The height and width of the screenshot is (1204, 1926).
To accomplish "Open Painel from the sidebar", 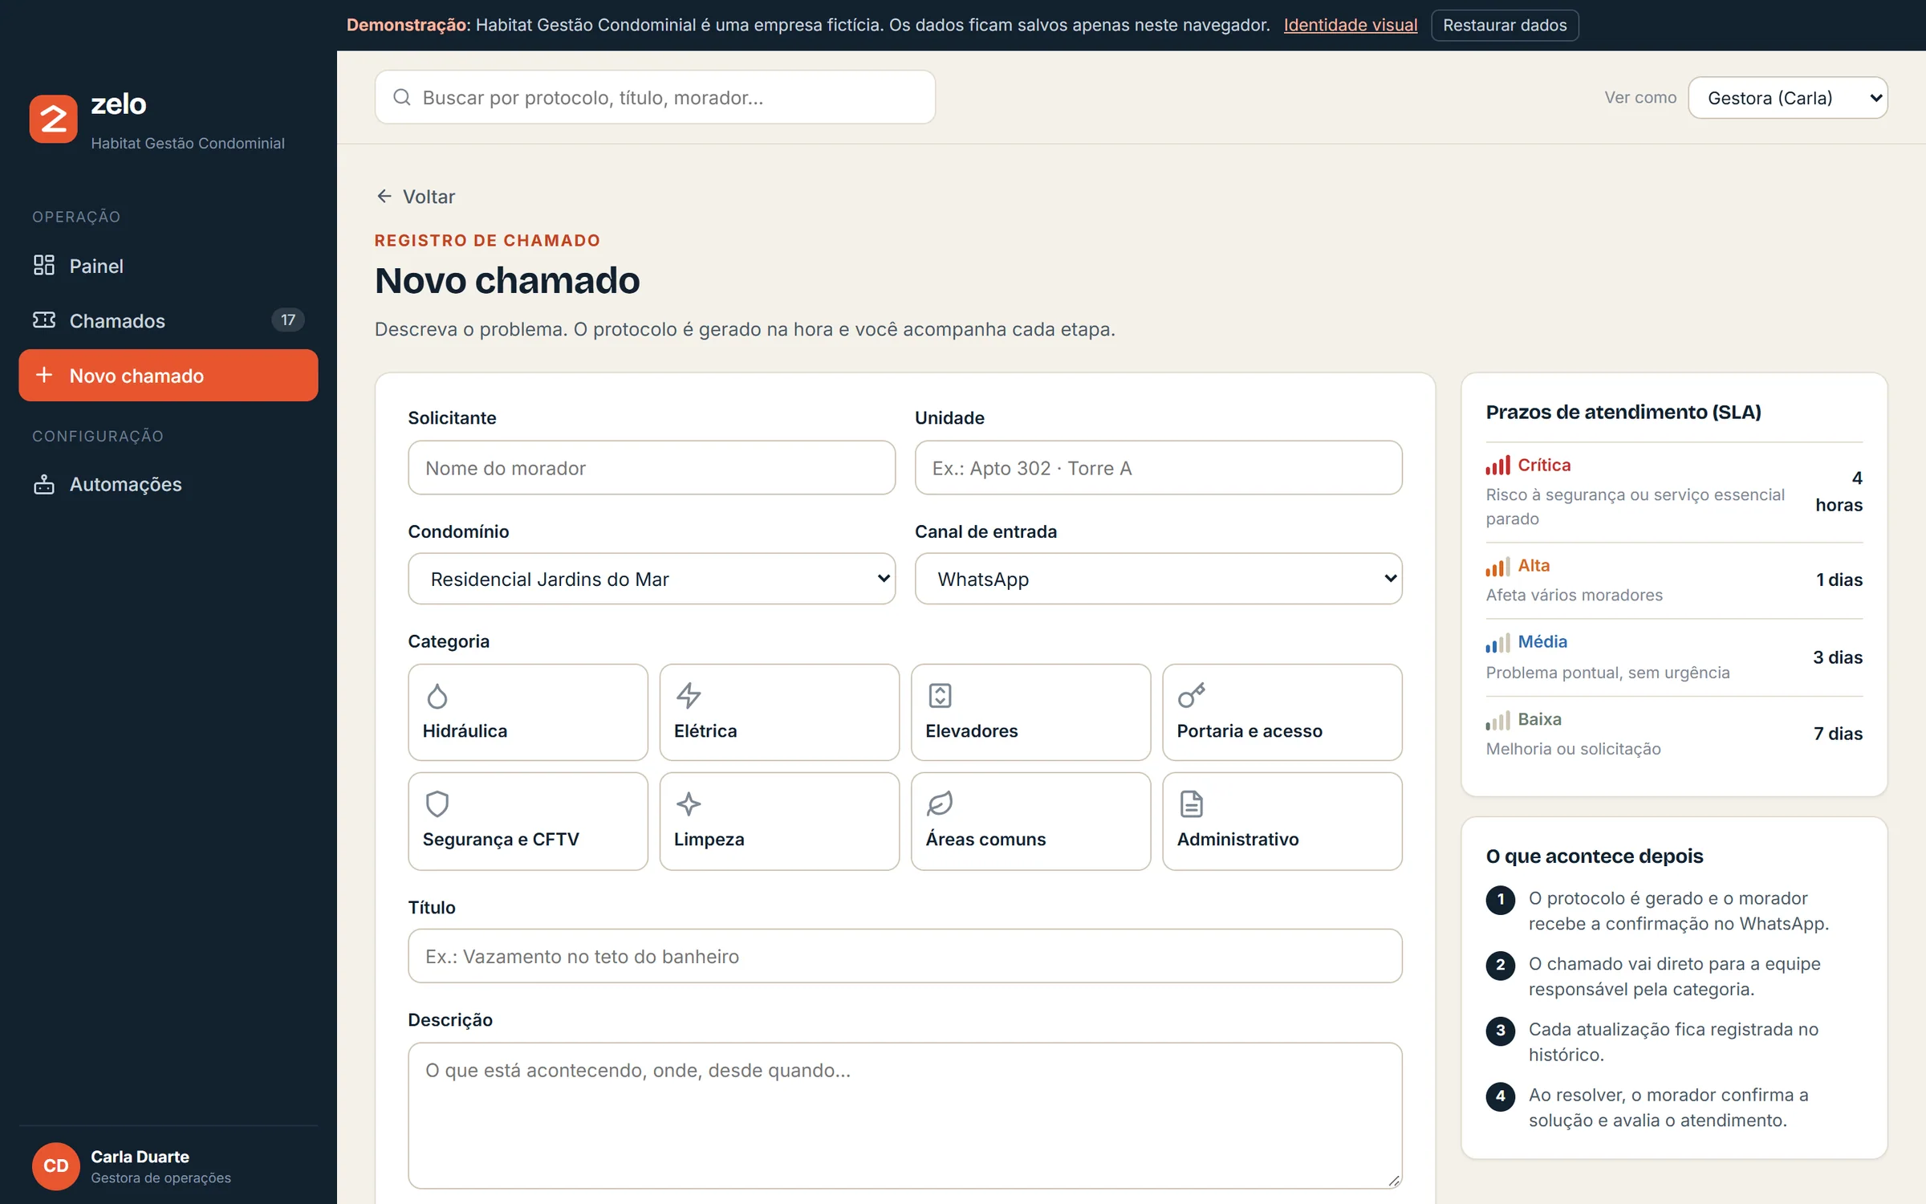I will point(169,266).
